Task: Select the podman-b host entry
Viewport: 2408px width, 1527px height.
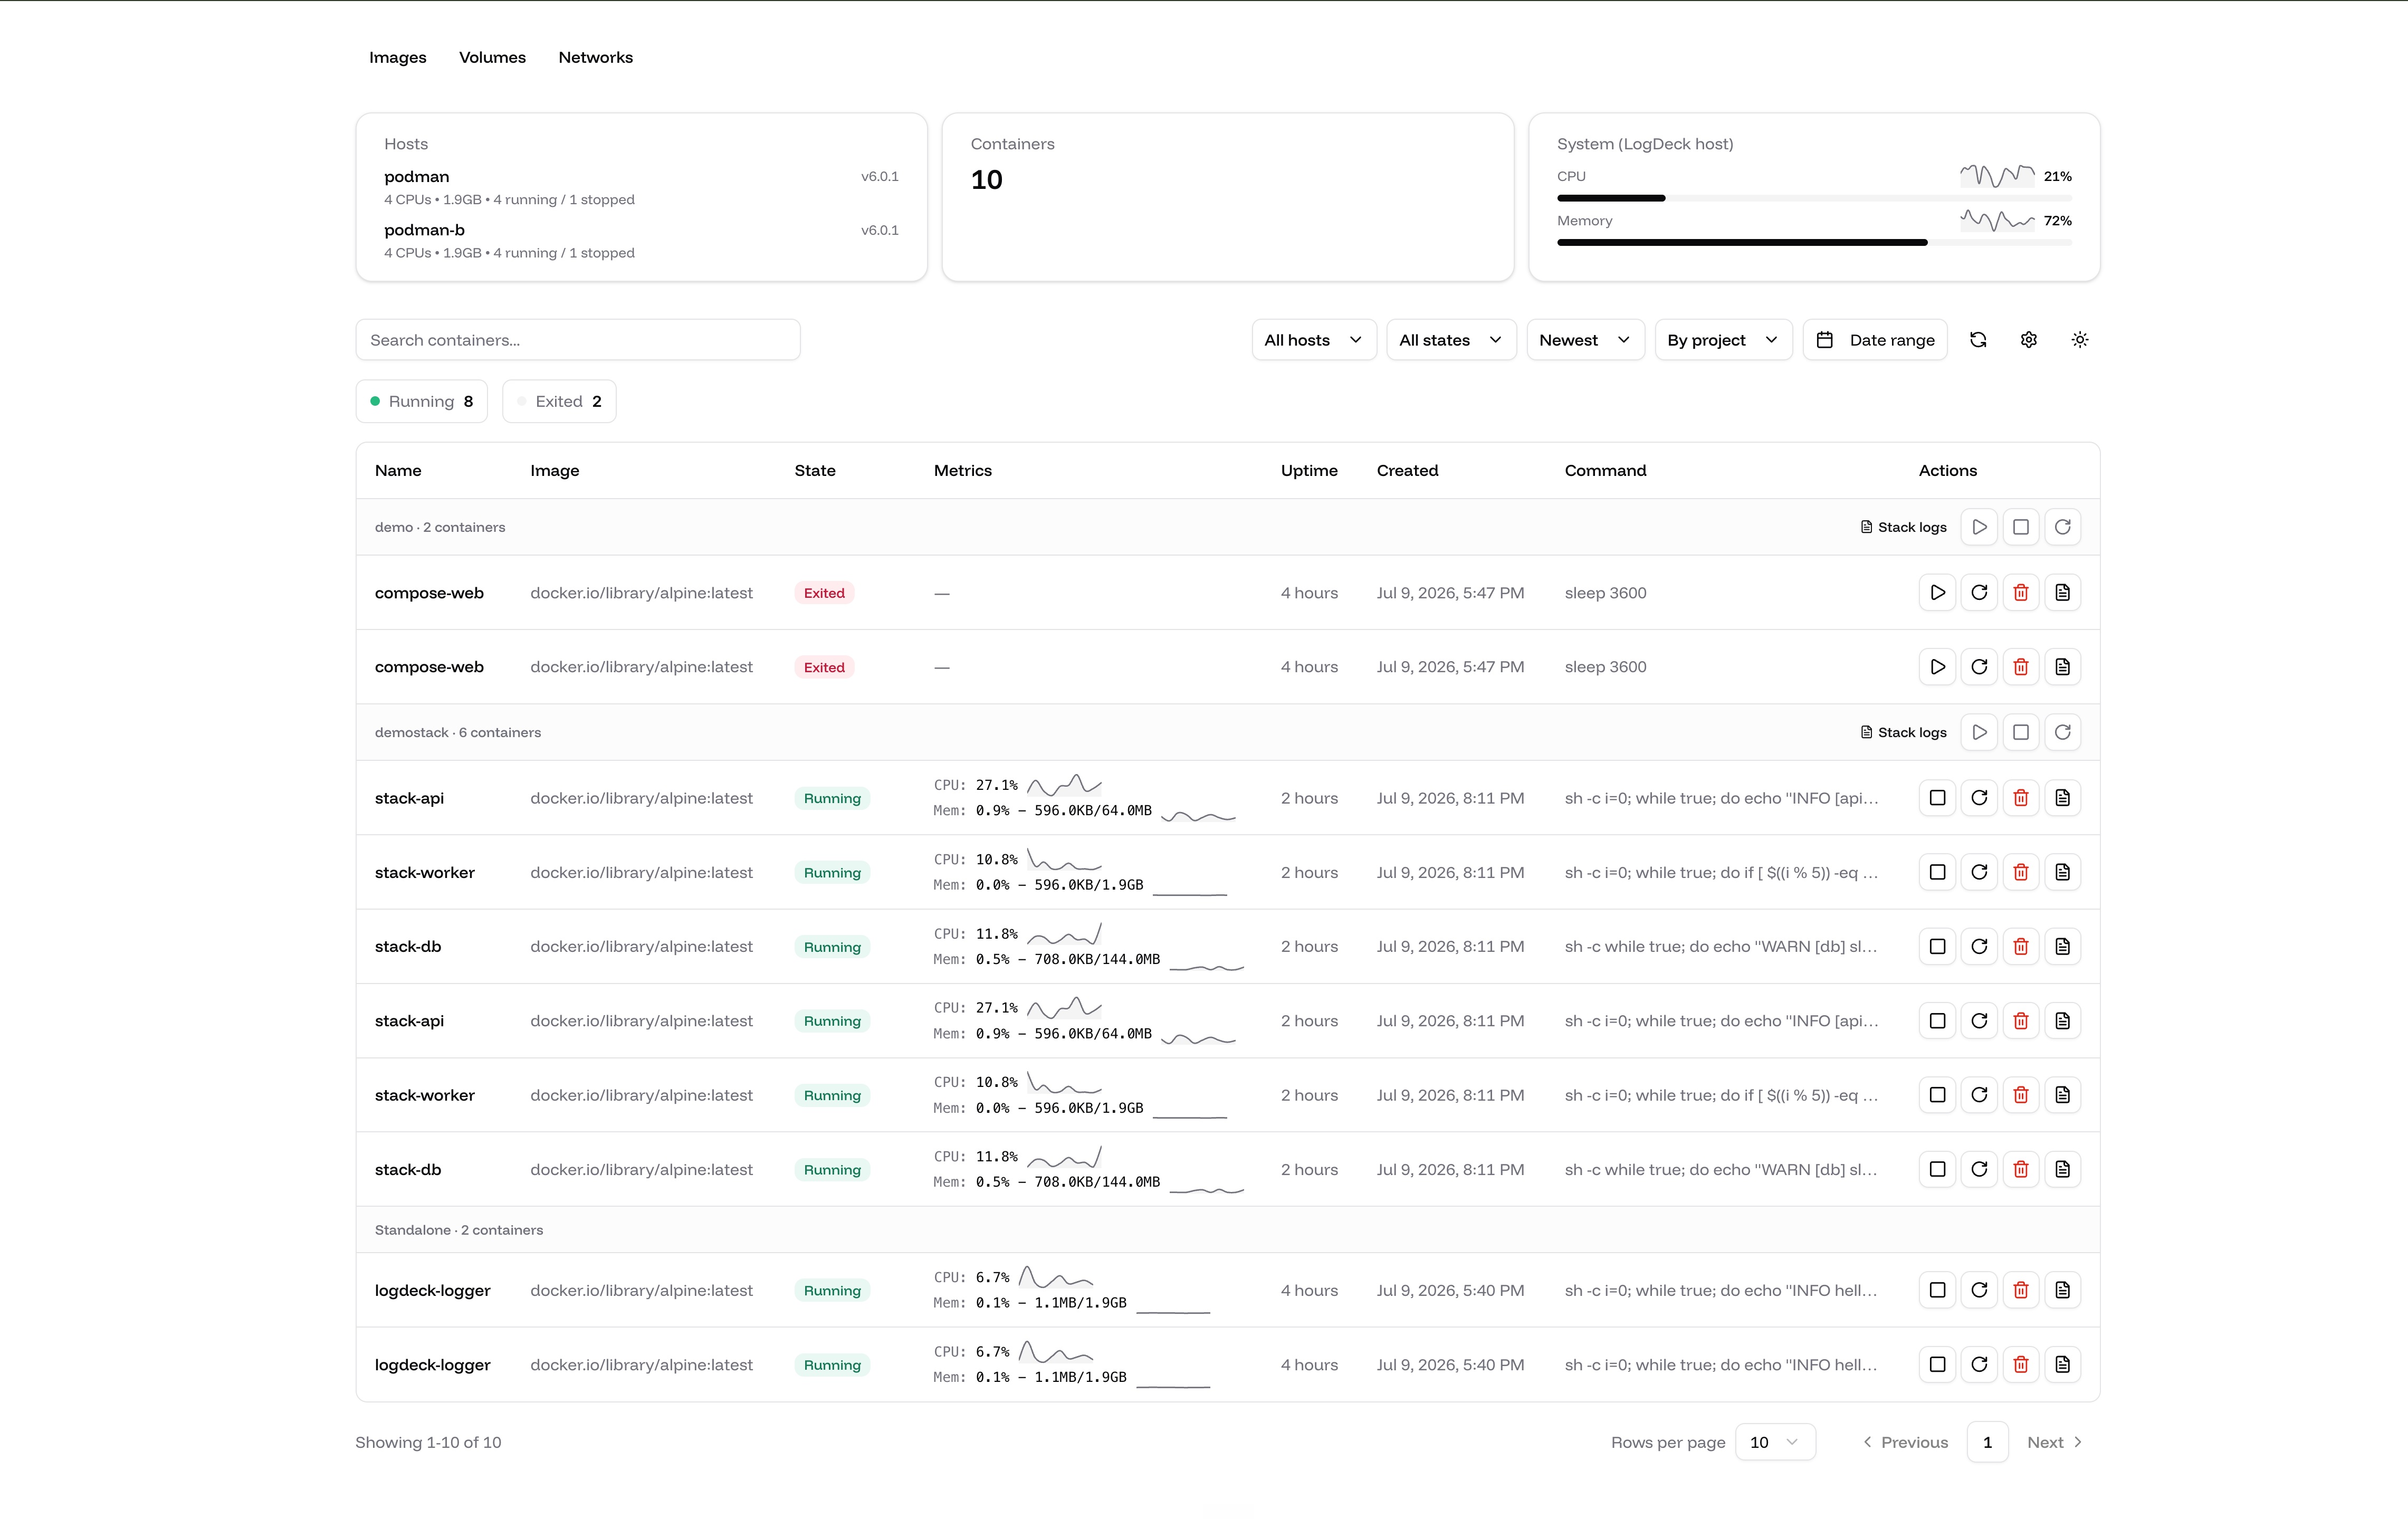Action: coord(641,240)
